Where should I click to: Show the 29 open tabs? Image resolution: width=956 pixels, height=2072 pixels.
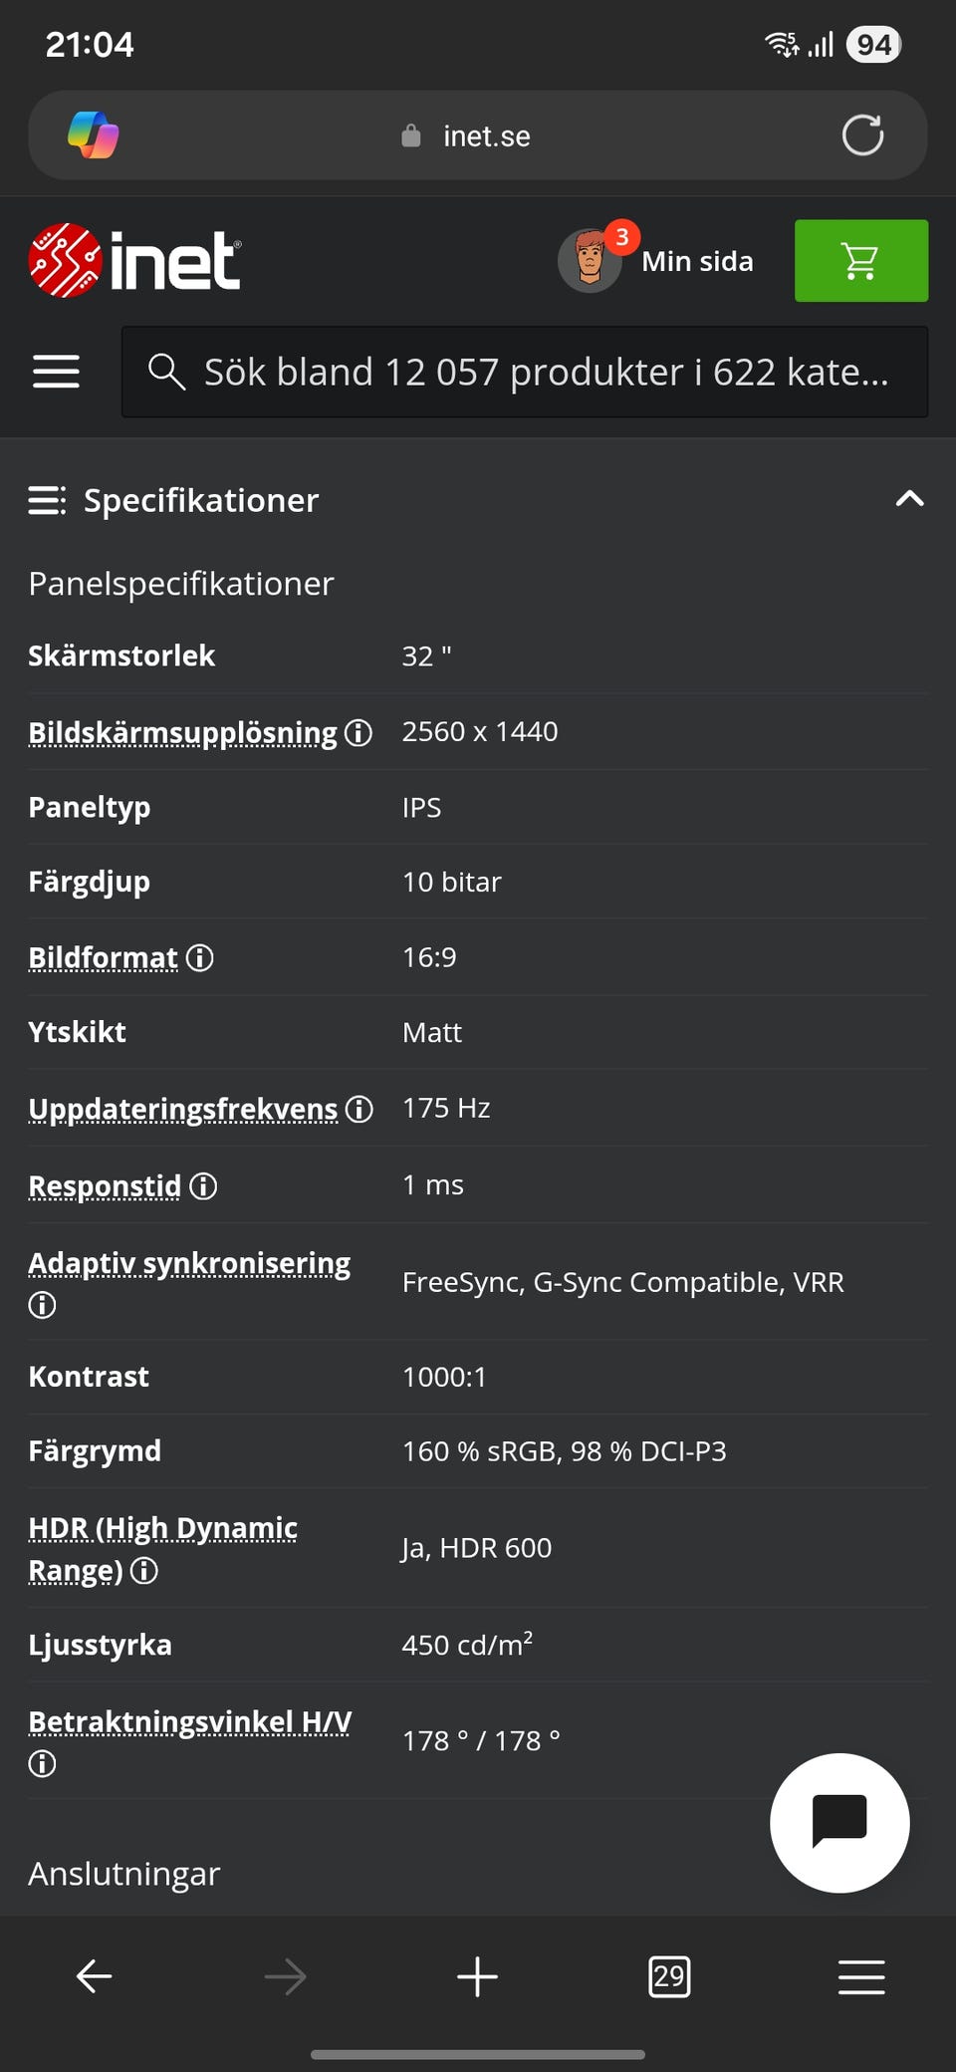(669, 1976)
